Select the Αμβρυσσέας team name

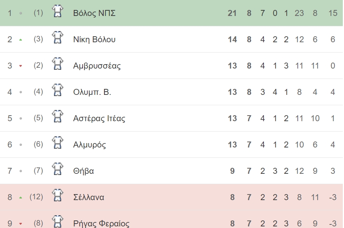coord(97,66)
